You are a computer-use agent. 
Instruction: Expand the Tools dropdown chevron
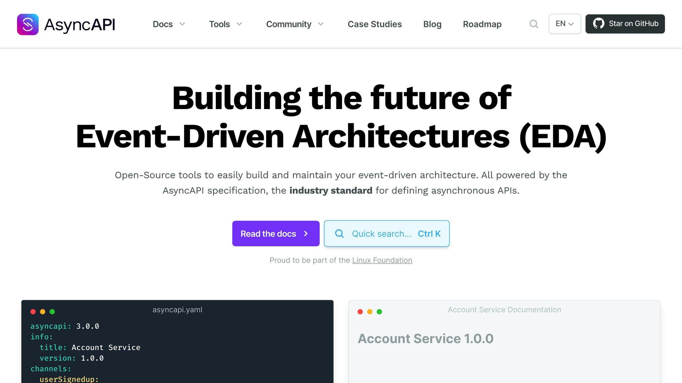pyautogui.click(x=239, y=24)
